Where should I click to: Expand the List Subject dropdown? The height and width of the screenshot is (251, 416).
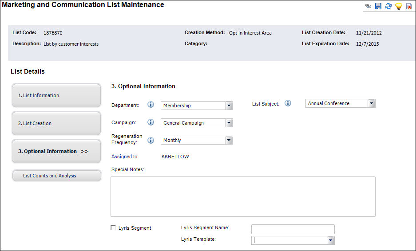pos(372,103)
